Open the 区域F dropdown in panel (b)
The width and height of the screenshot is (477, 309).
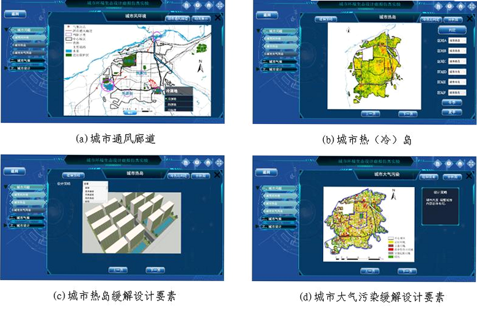(457, 92)
